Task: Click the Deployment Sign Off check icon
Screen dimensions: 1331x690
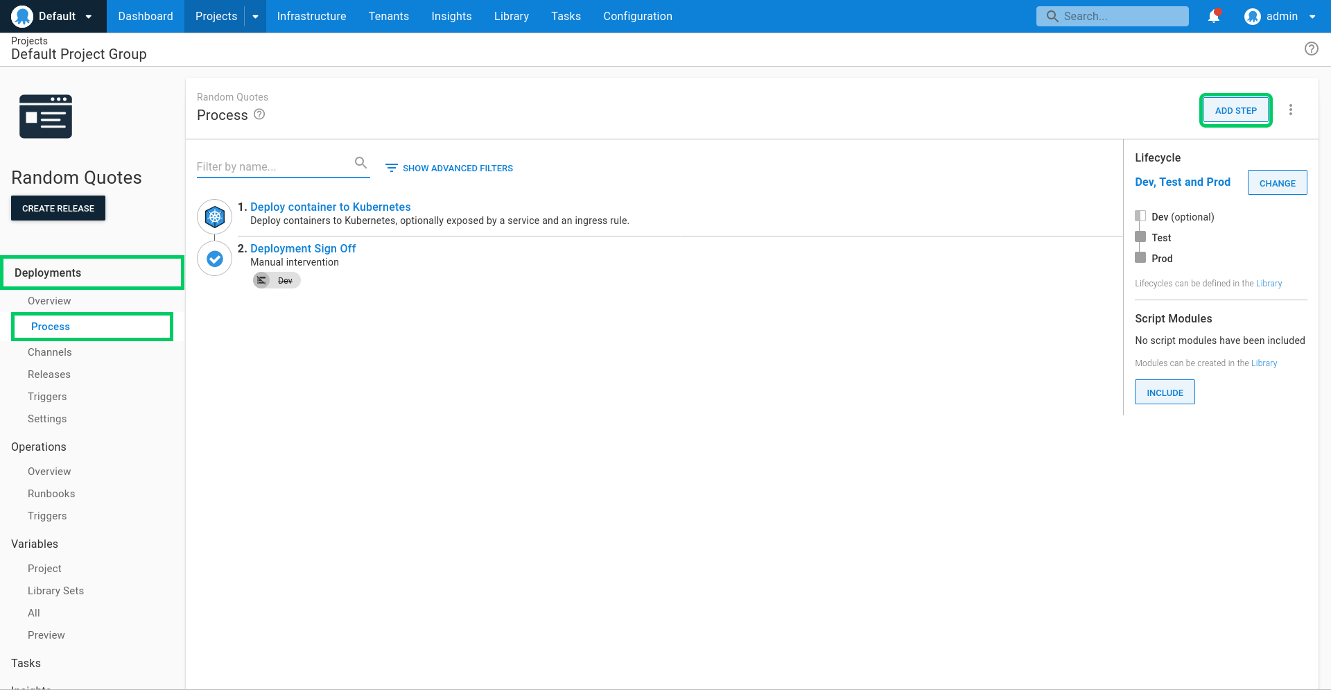Action: (215, 259)
